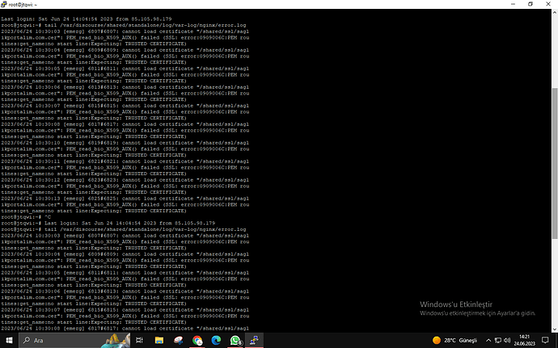Image resolution: width=558 pixels, height=348 pixels.
Task: Switch to Google Chrome on the taskbar
Action: point(197,340)
